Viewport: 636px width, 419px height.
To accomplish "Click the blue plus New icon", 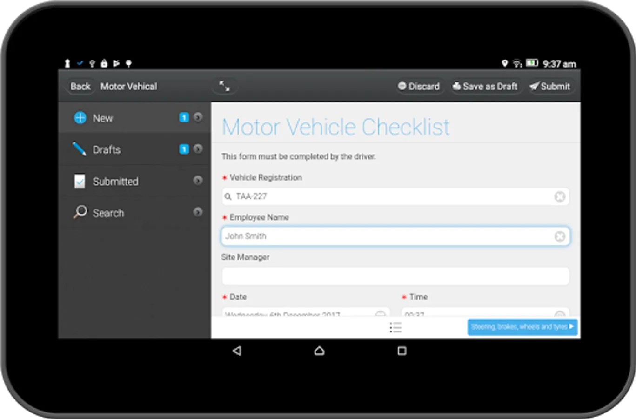I will 80,118.
